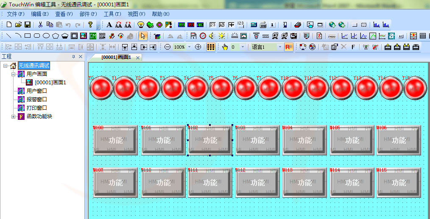
Task: Click the bold F function icon
Action: (x=353, y=47)
